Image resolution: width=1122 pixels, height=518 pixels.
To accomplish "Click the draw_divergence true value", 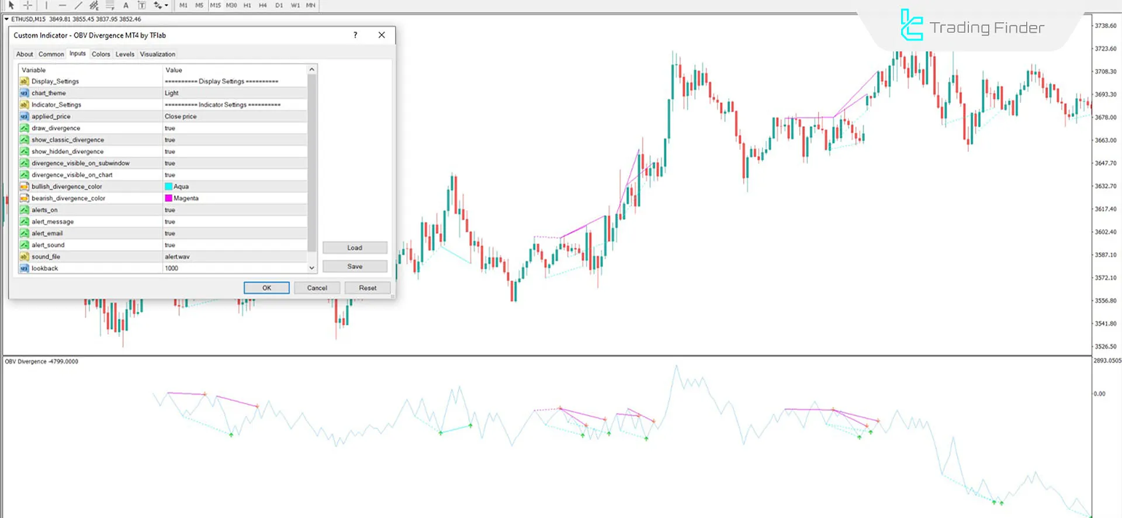I will [234, 128].
